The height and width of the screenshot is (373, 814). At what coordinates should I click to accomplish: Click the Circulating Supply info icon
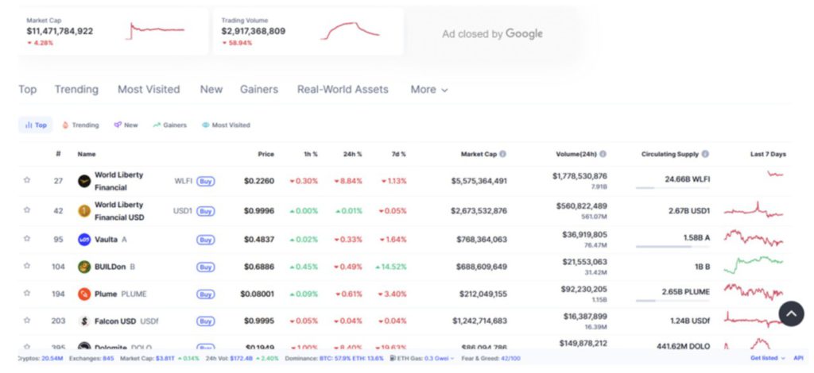[705, 154]
